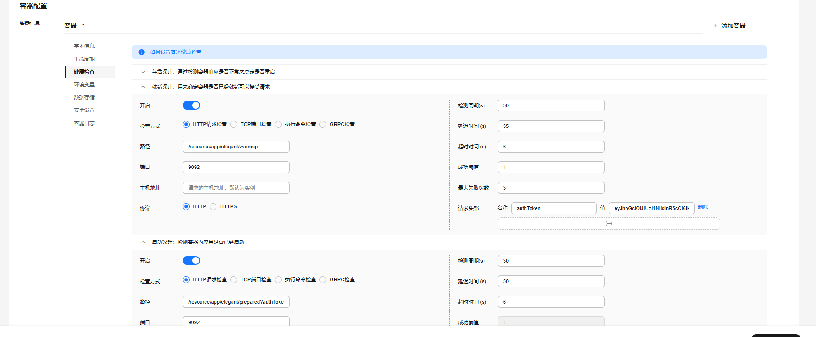This screenshot has width=816, height=337.
Task: Select HTTP请求检查 for the 启动探针
Action: tap(186, 280)
